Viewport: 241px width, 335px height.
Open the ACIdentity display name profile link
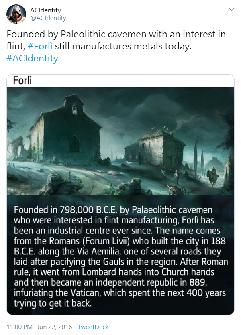(x=46, y=10)
